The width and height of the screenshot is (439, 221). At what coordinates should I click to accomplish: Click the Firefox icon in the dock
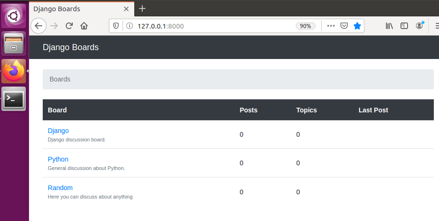click(x=14, y=71)
